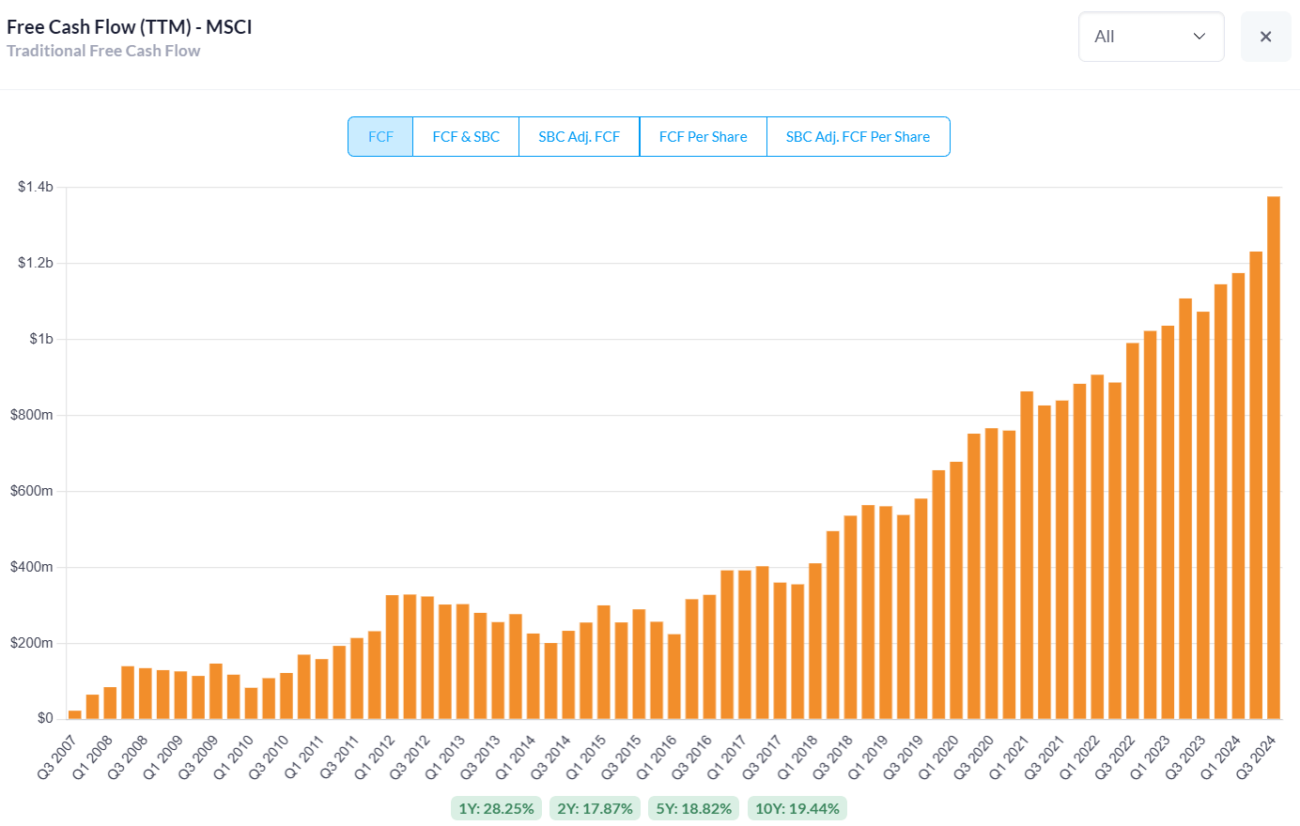1300x826 pixels.
Task: Open the All time range dropdown
Action: point(1151,37)
